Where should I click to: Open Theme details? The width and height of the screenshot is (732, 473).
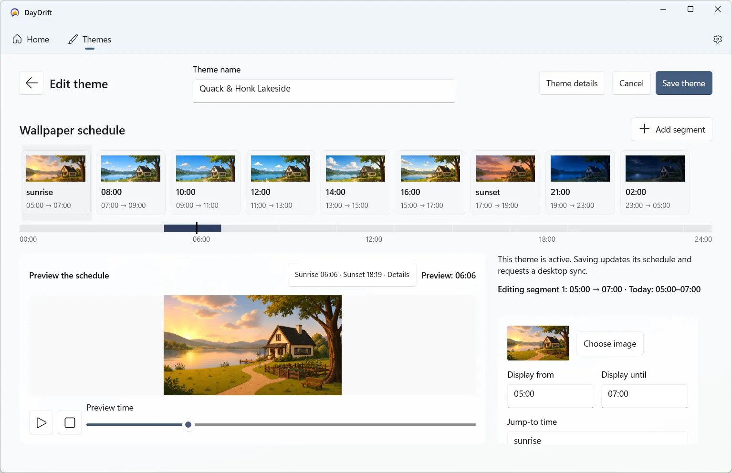[x=572, y=83]
